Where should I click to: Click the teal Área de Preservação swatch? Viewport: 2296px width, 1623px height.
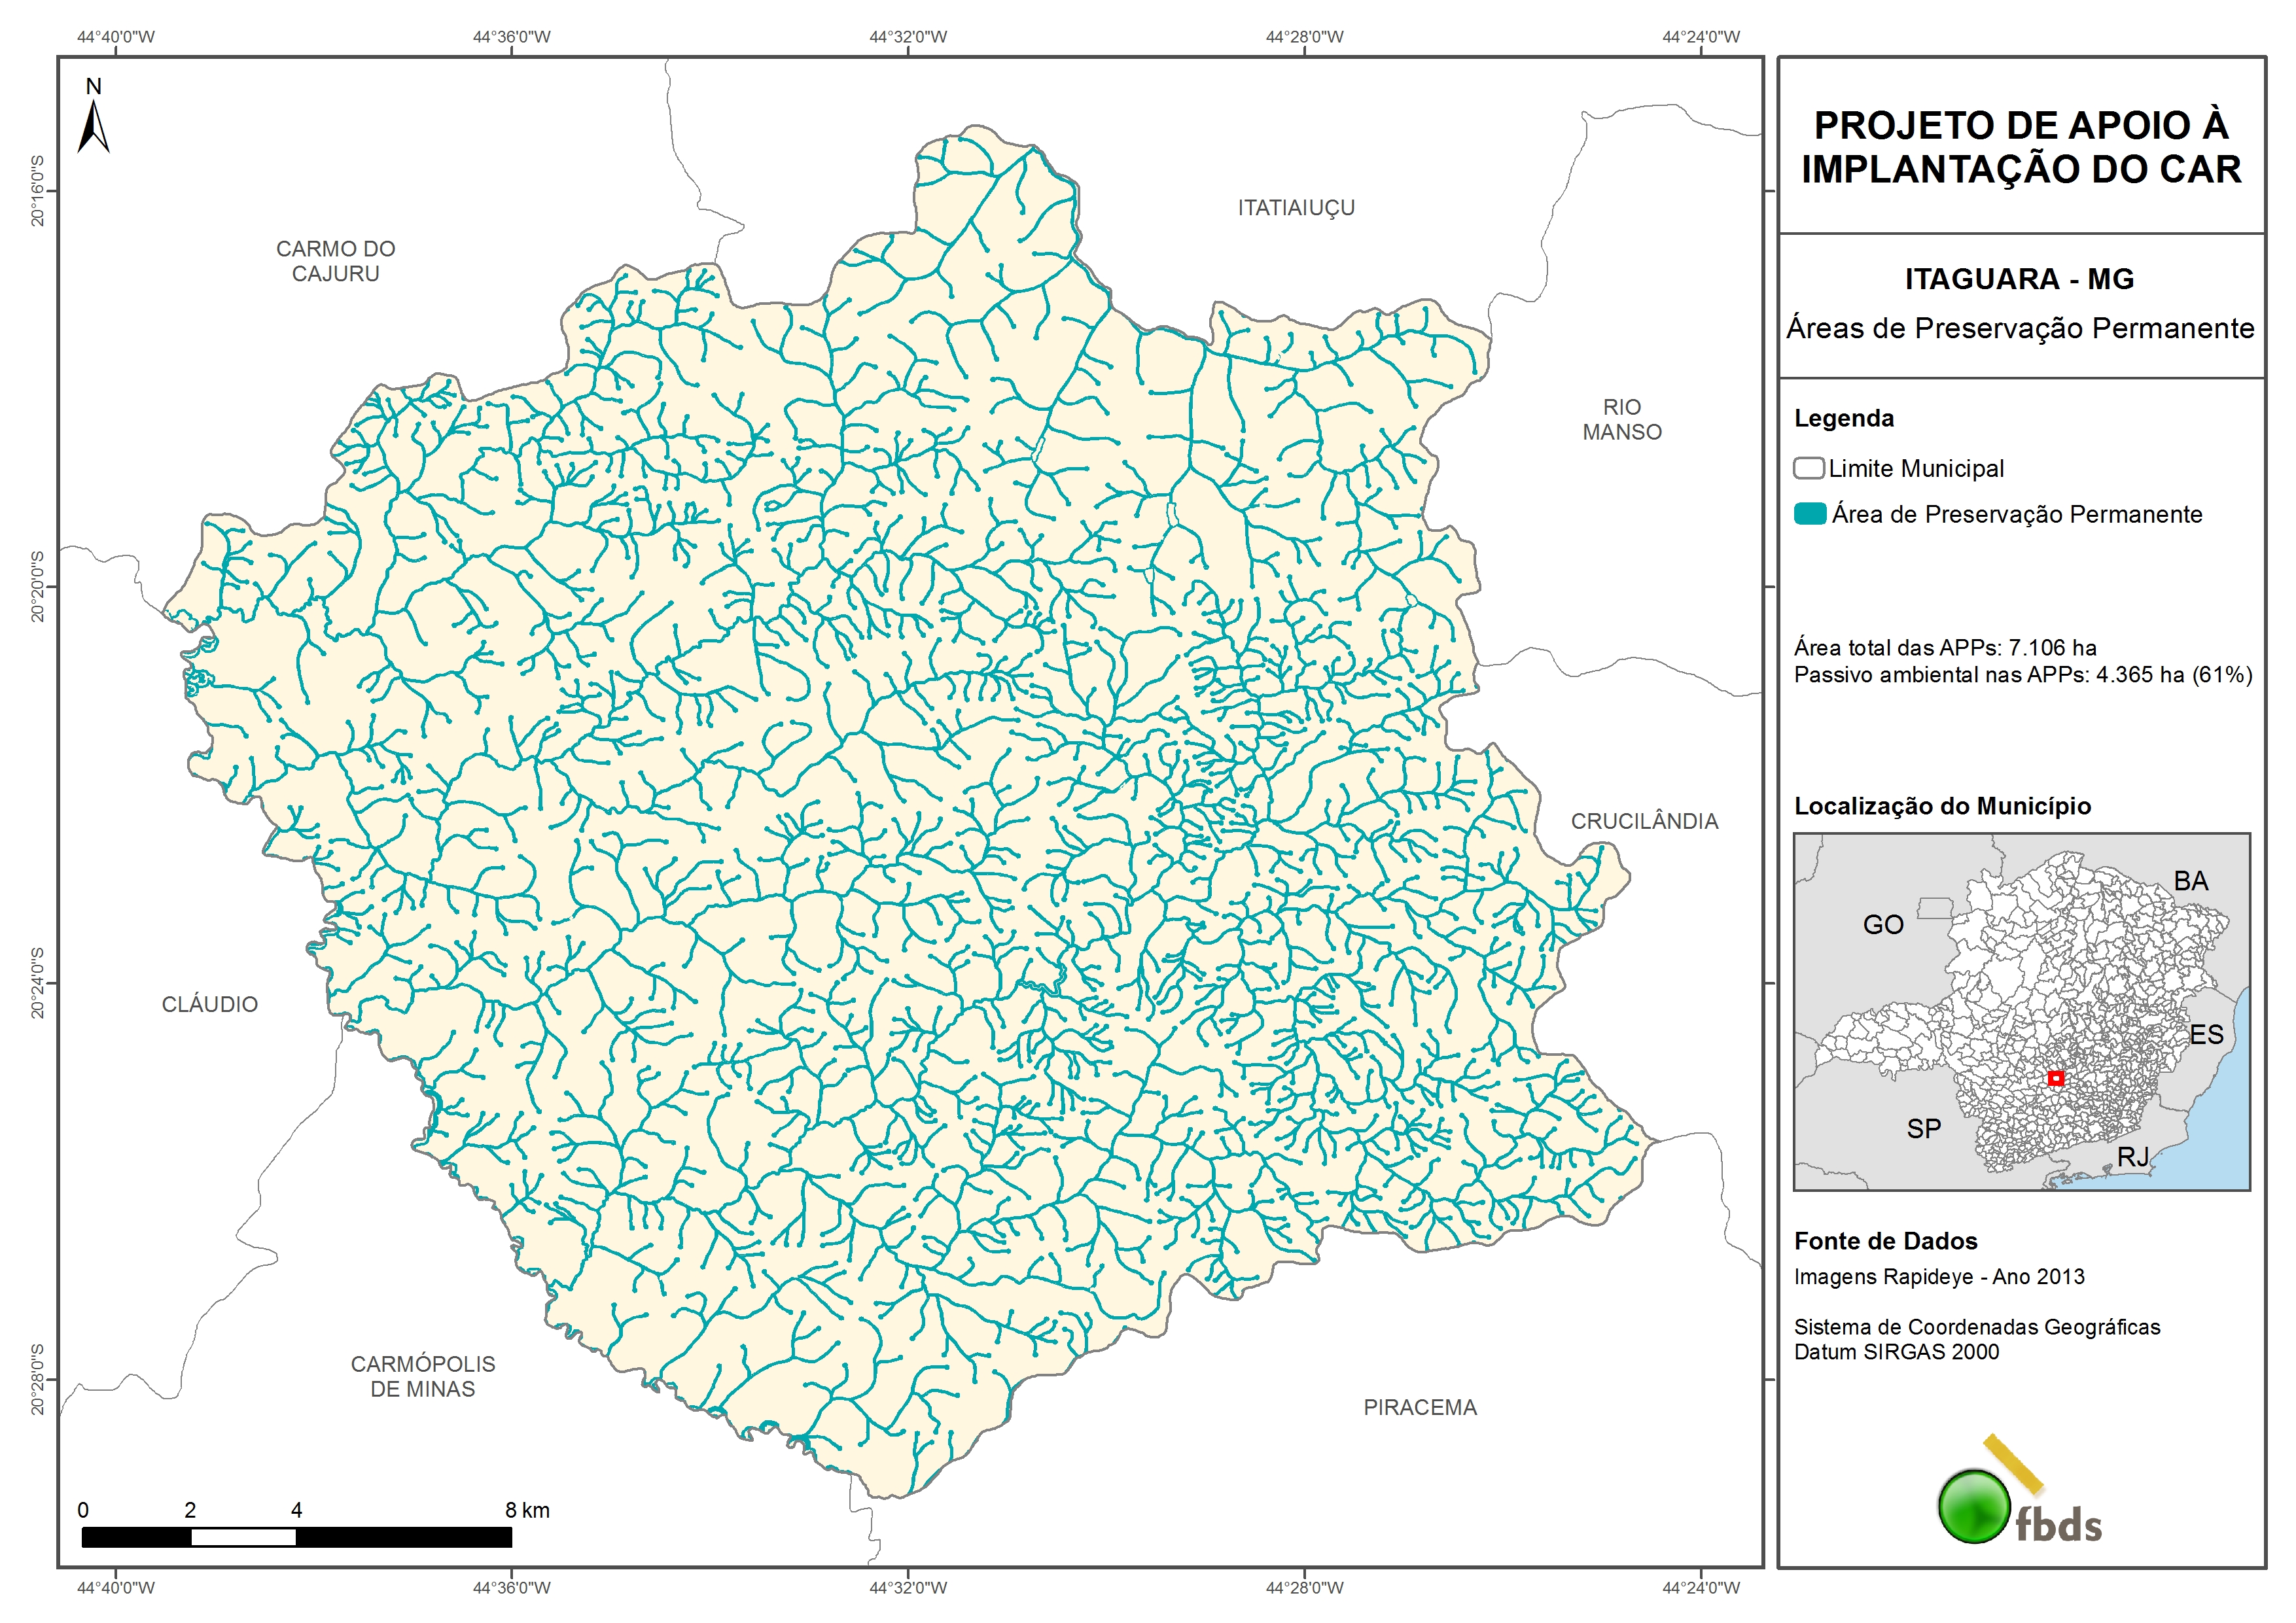(x=1810, y=514)
